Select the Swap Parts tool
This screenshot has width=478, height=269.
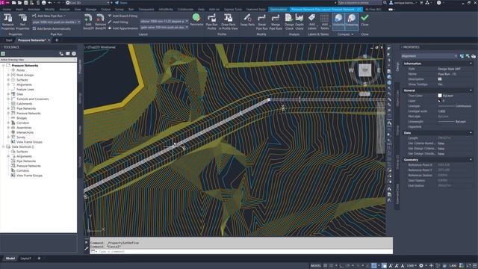click(x=247, y=20)
